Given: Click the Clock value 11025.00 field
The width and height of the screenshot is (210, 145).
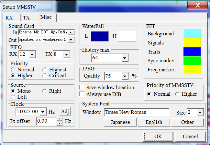Looking at the screenshot, I should (x=28, y=112).
